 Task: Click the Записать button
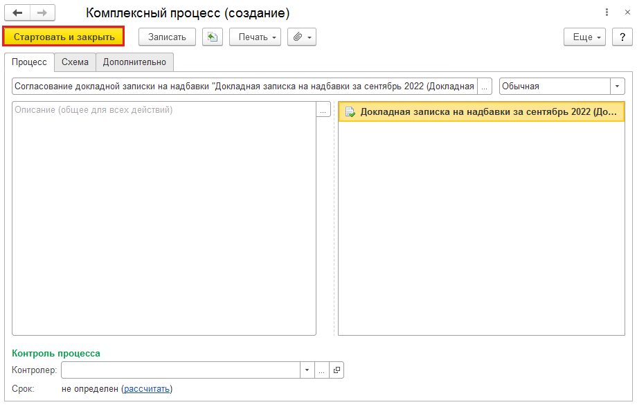coord(167,37)
